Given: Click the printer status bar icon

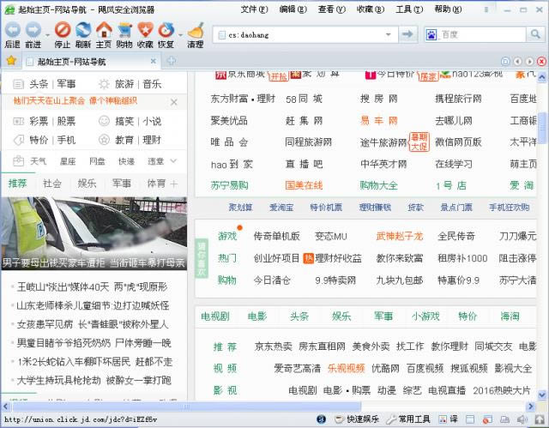Looking at the screenshot, I should click(504, 419).
